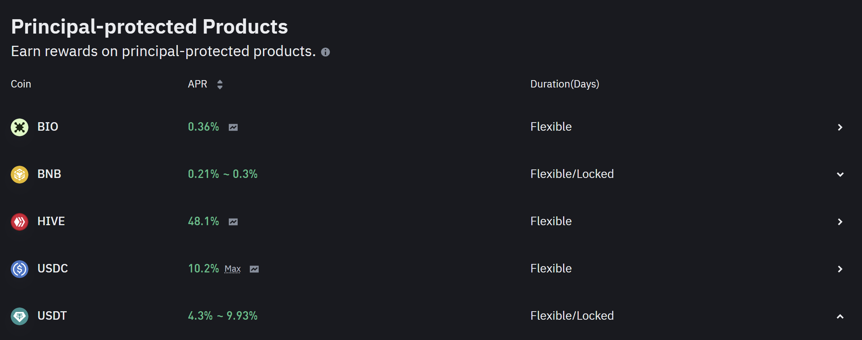Viewport: 862px width, 340px height.
Task: Click the HIVE coin name
Action: tap(51, 221)
